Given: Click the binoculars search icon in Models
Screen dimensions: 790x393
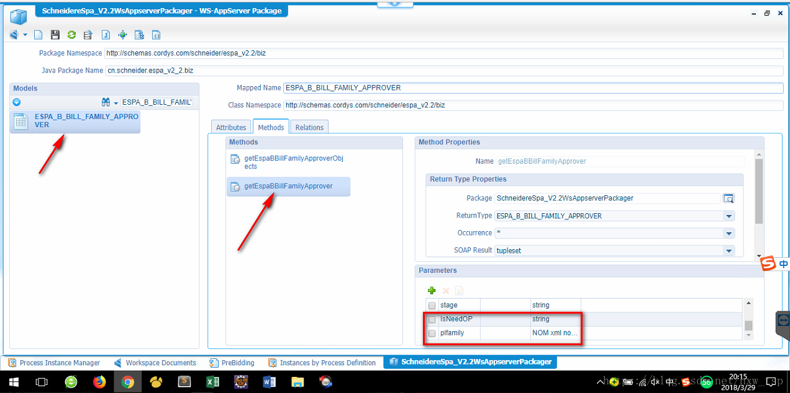Looking at the screenshot, I should point(106,102).
